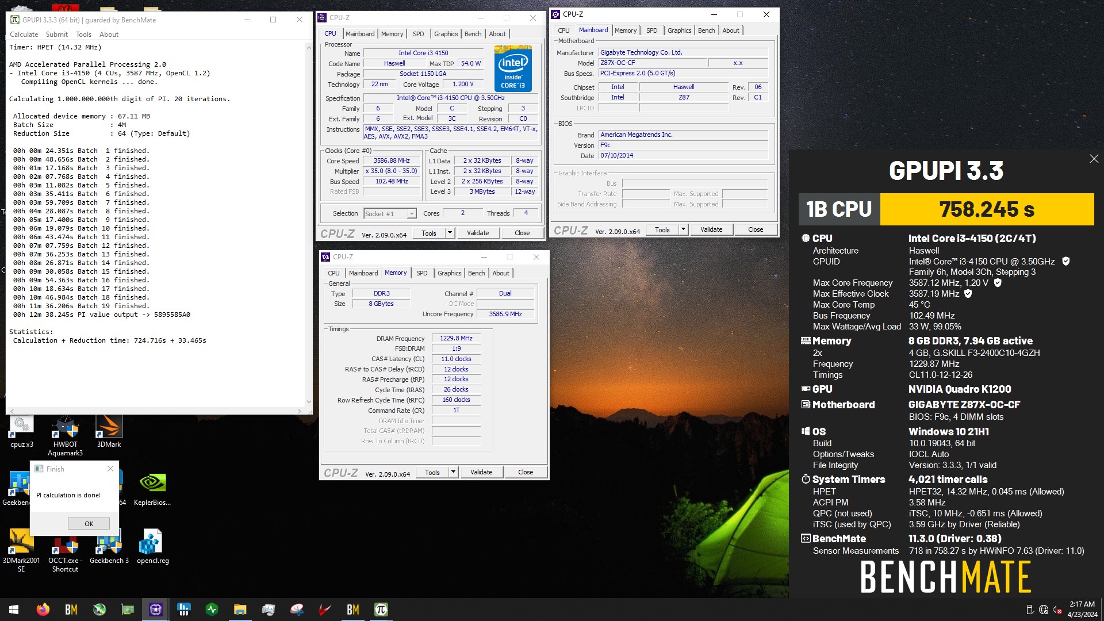Click the taskbar clock showing 2:17 AM
The height and width of the screenshot is (621, 1104).
click(1083, 609)
